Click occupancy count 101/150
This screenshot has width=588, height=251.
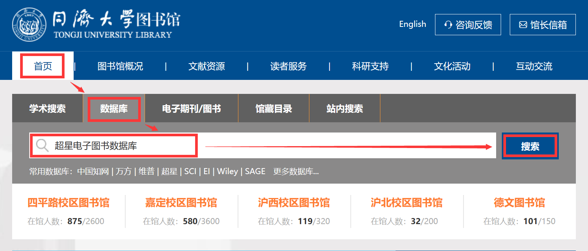coord(539,221)
